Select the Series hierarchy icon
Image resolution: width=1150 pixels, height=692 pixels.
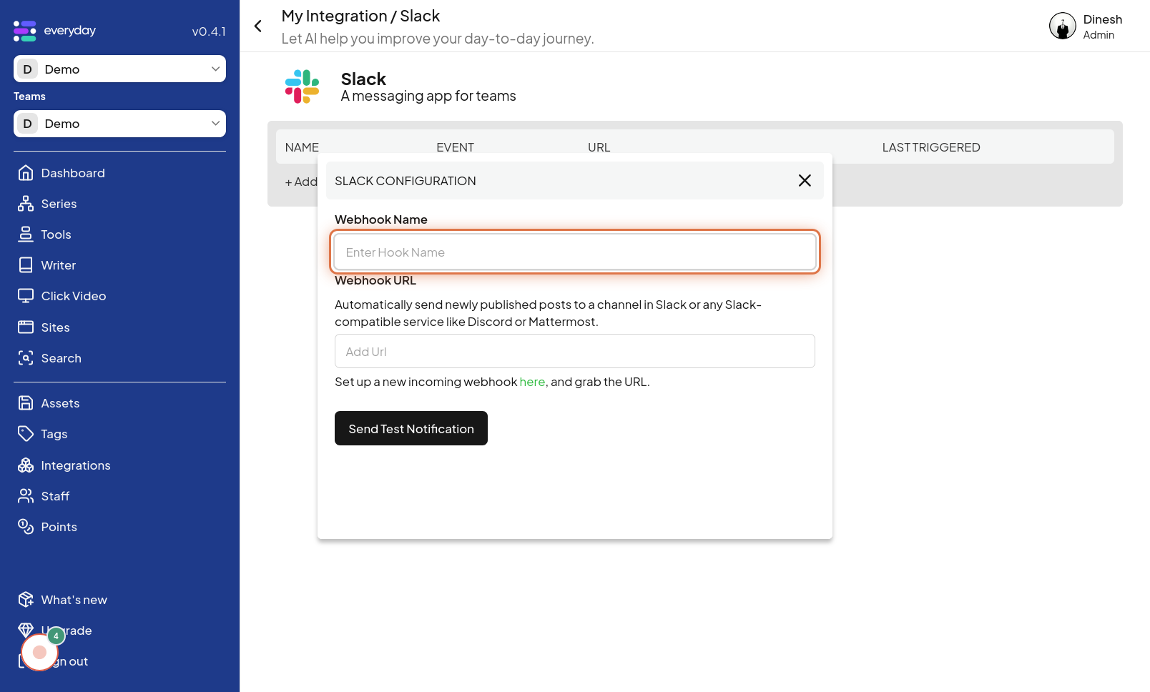click(x=26, y=204)
